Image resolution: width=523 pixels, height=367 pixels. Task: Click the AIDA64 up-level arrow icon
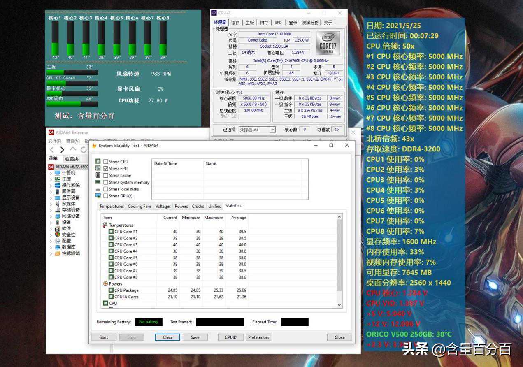point(73,149)
